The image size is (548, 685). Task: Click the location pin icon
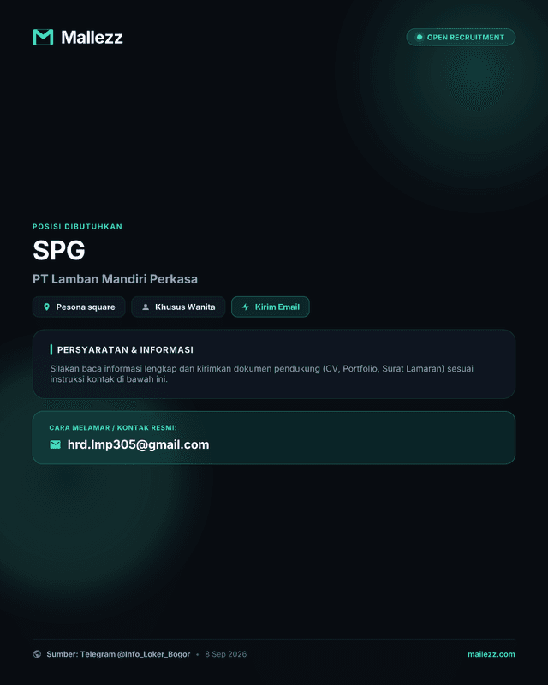click(x=47, y=307)
